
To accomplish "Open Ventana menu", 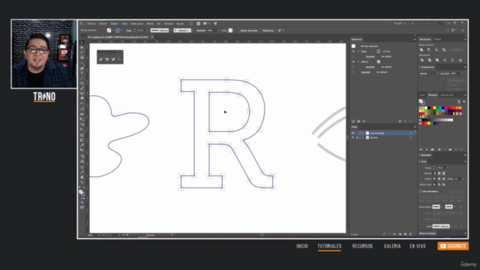I will click(168, 23).
